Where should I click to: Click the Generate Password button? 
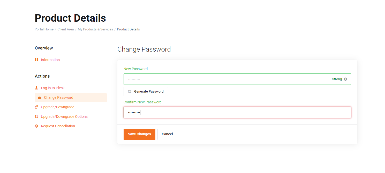(146, 92)
